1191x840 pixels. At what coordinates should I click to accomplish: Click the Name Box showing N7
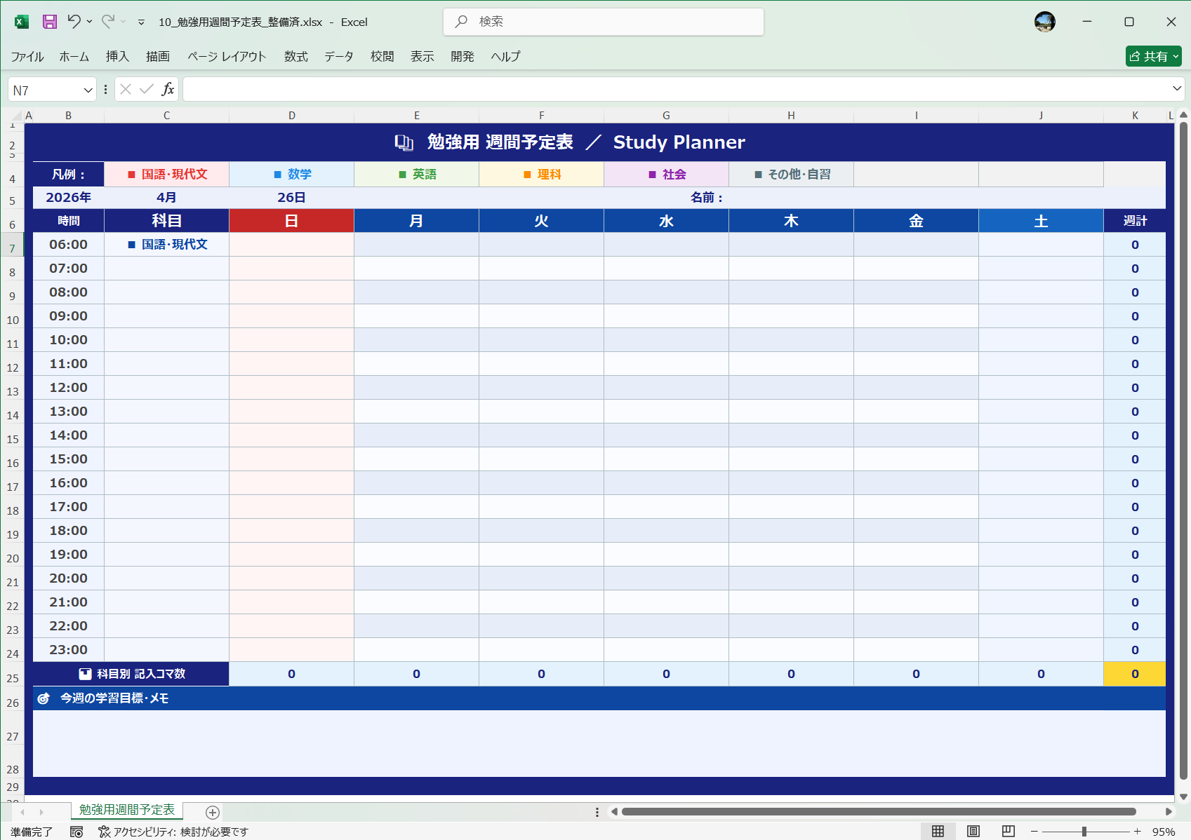coord(45,90)
